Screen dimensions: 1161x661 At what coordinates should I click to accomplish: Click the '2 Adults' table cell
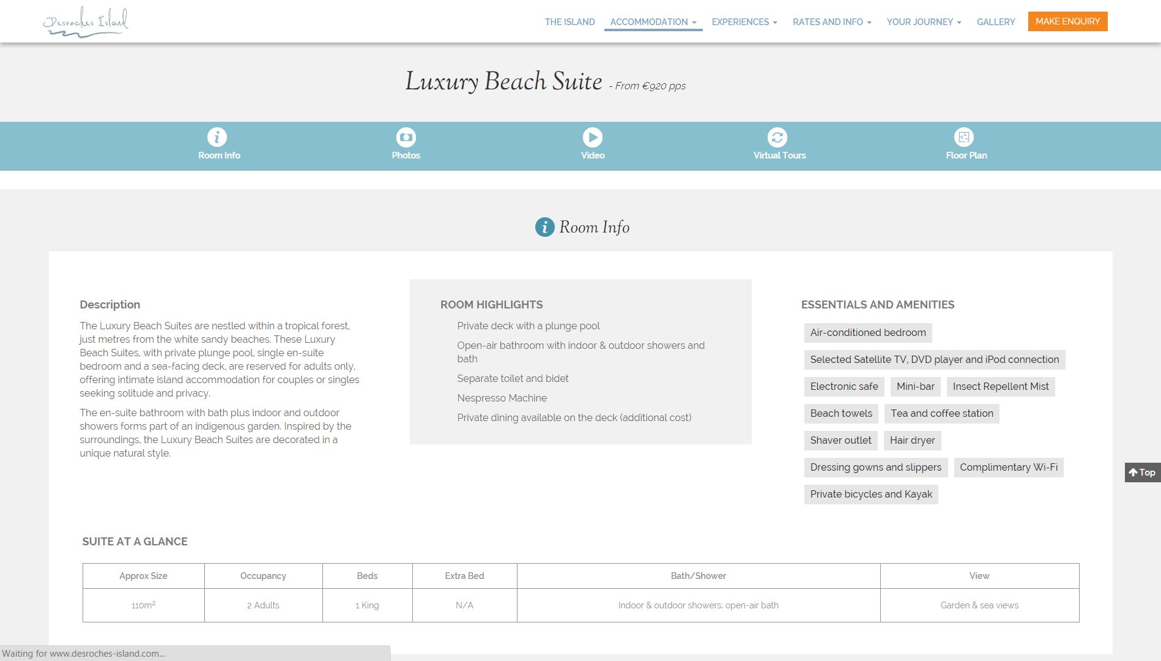pyautogui.click(x=263, y=605)
